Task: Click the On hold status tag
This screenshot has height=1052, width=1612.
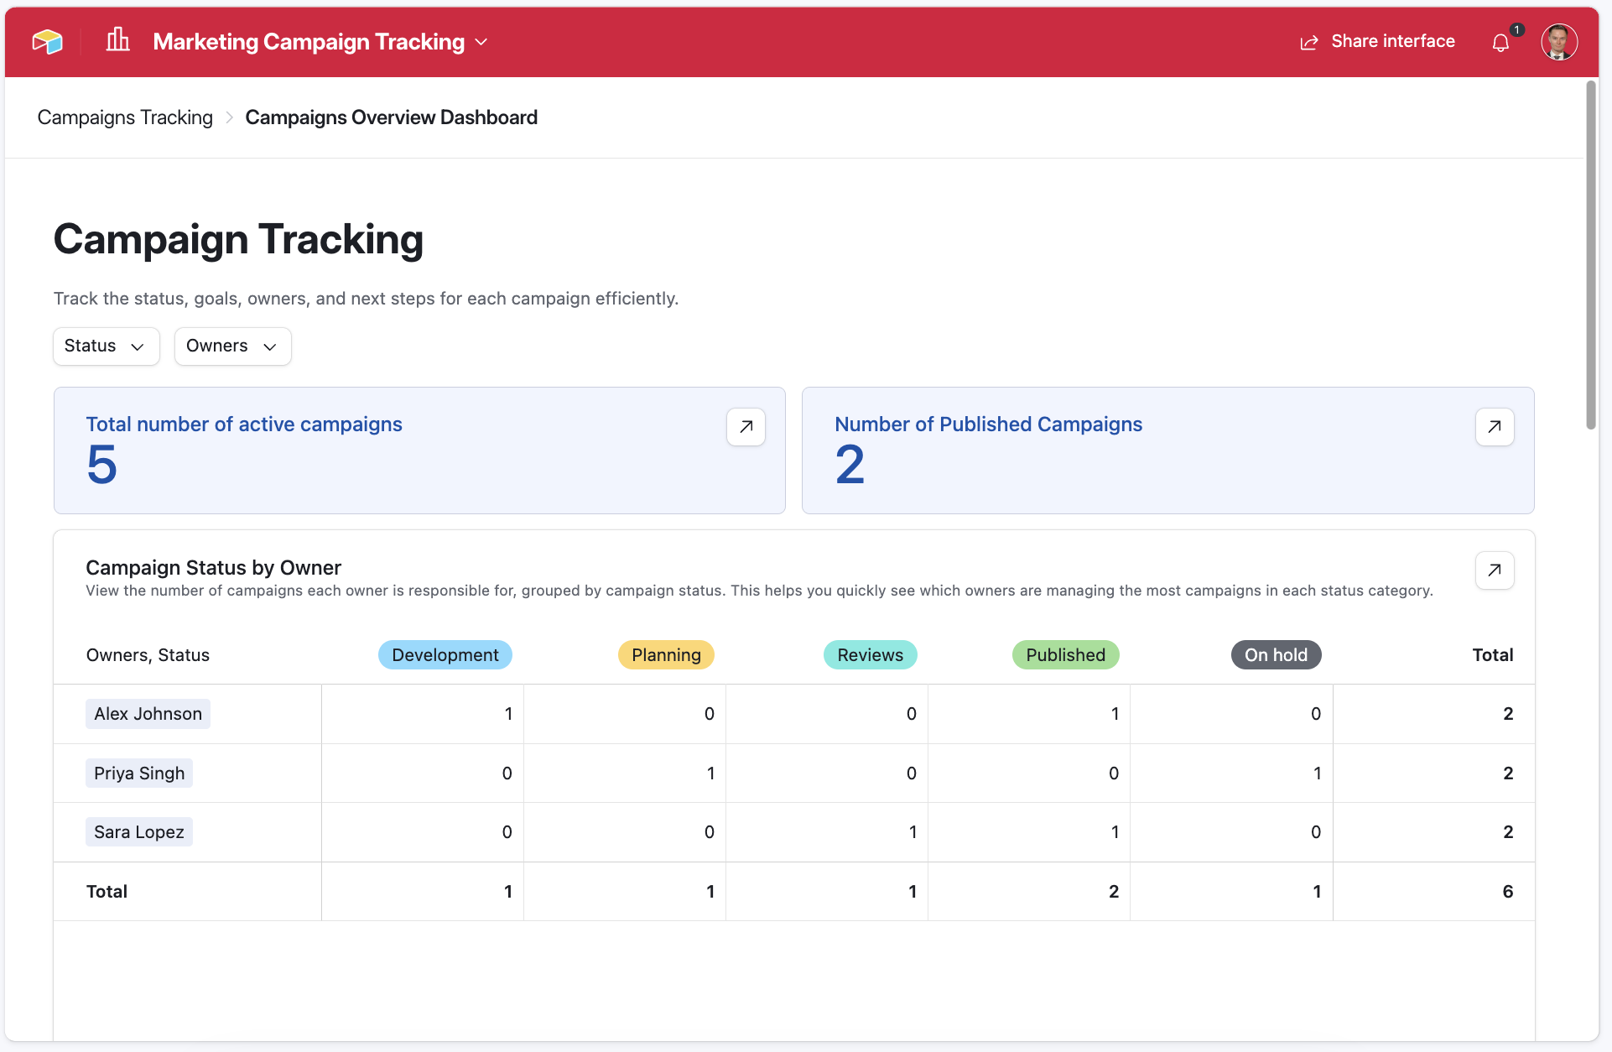Action: coord(1277,655)
